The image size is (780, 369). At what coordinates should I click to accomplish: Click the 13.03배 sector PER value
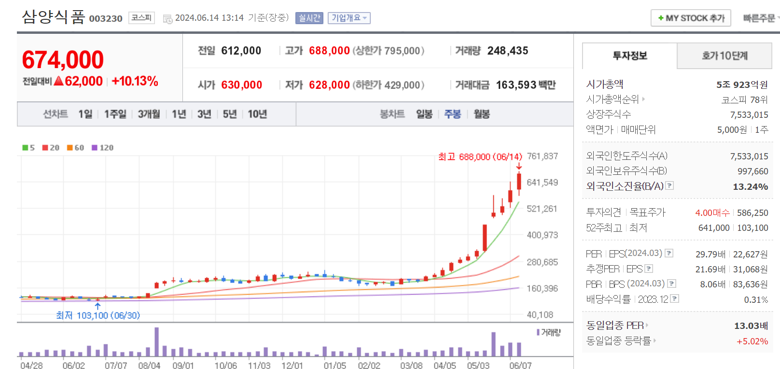click(751, 326)
